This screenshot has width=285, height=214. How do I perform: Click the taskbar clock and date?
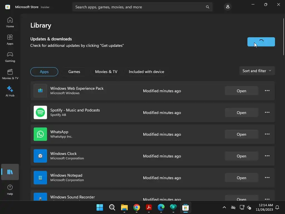click(x=264, y=207)
